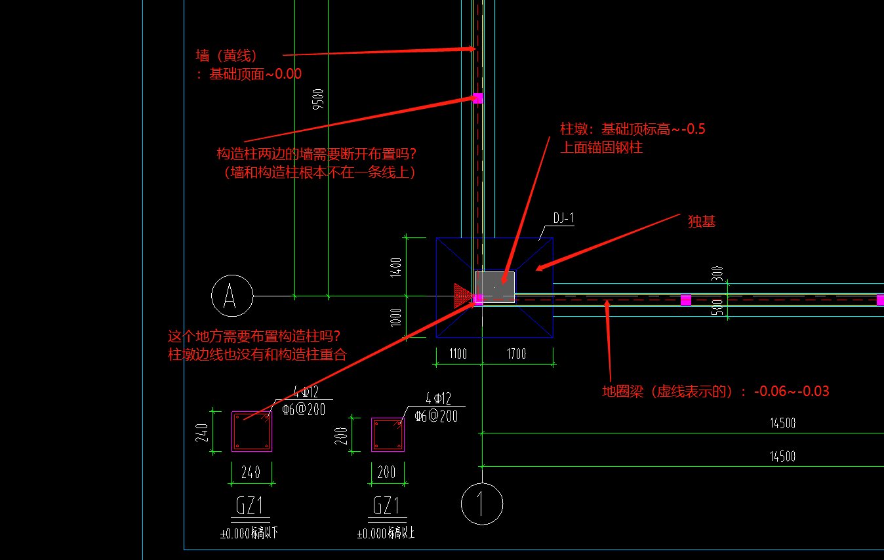Select the 1000 dimension text
This screenshot has width=884, height=560.
tap(395, 317)
